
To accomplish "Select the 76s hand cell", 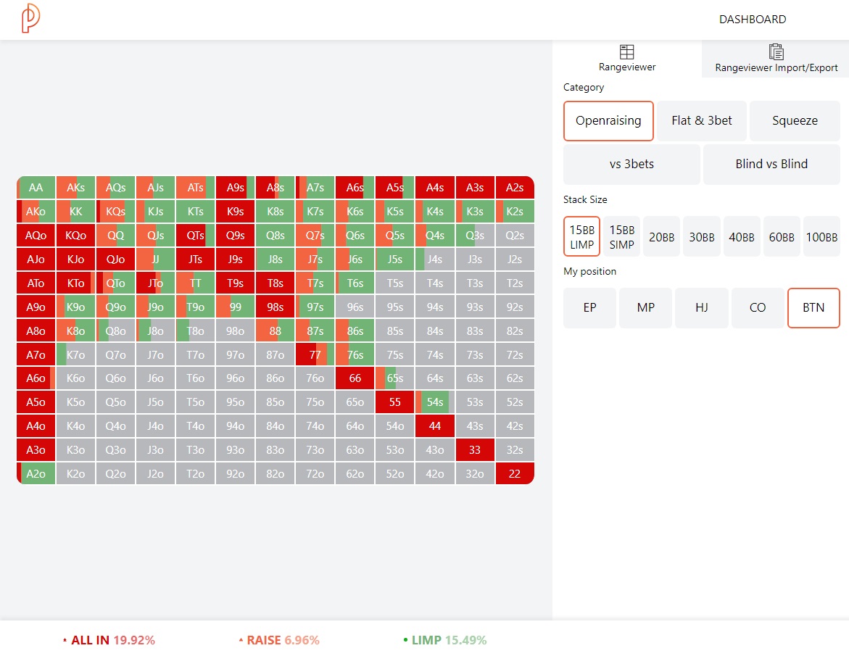I will pos(355,354).
